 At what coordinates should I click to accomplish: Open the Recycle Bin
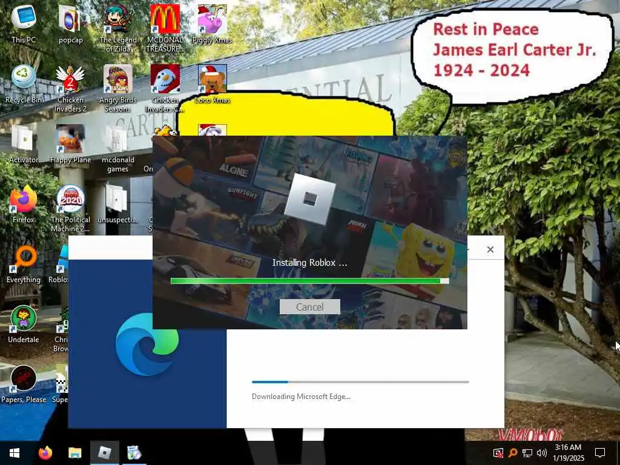[24, 84]
